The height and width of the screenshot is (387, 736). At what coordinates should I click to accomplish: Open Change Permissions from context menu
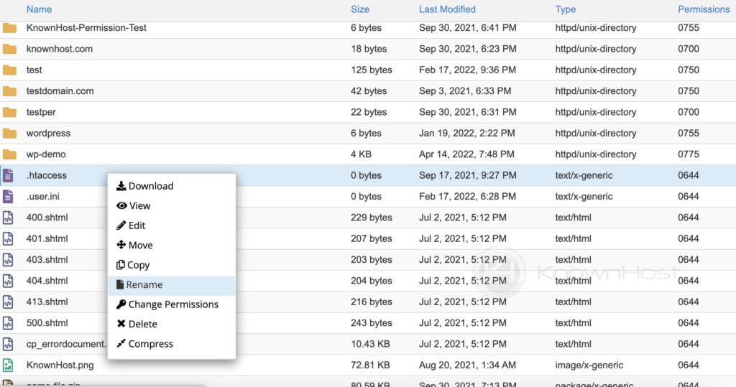click(x=172, y=305)
